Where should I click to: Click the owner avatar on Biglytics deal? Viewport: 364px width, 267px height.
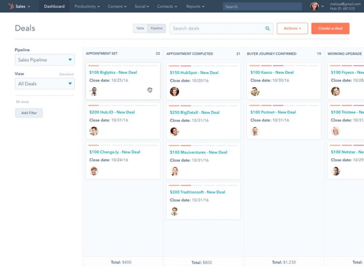point(94,91)
